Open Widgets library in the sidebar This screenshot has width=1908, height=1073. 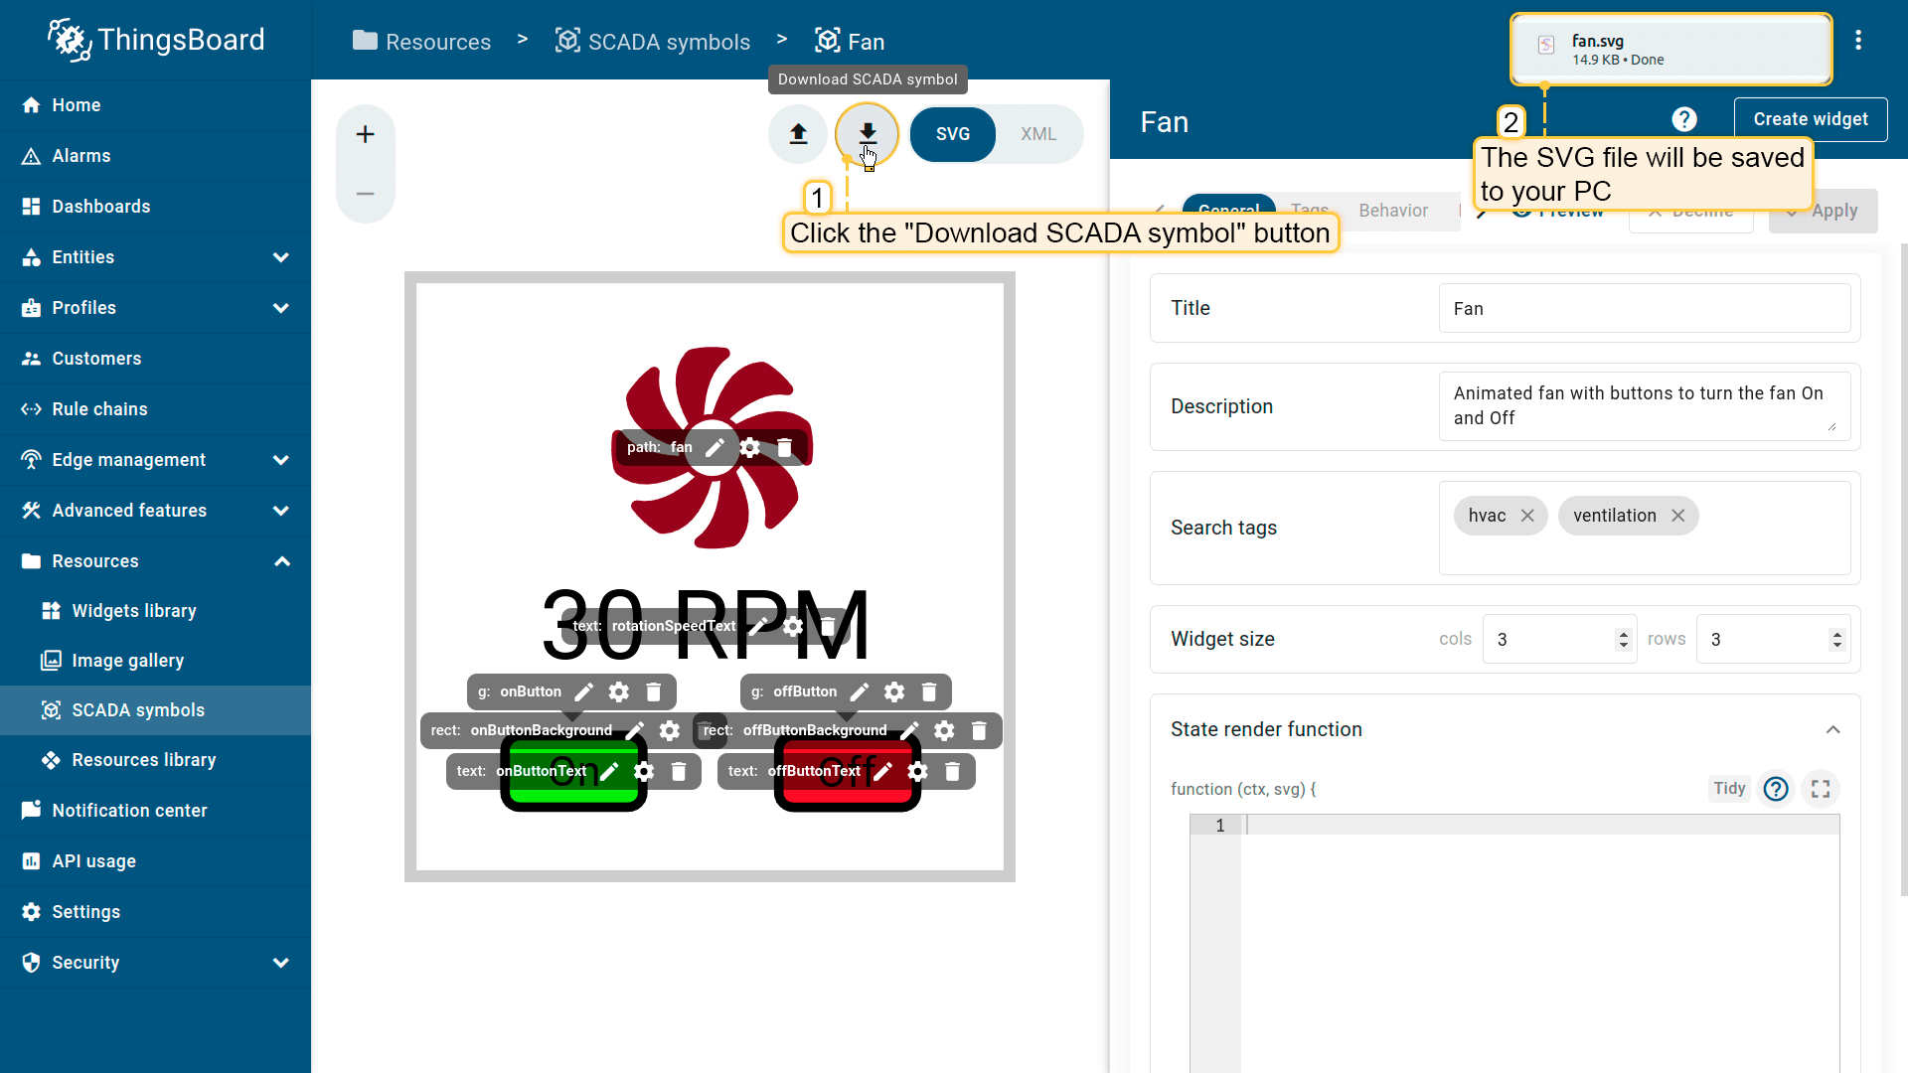pos(134,611)
